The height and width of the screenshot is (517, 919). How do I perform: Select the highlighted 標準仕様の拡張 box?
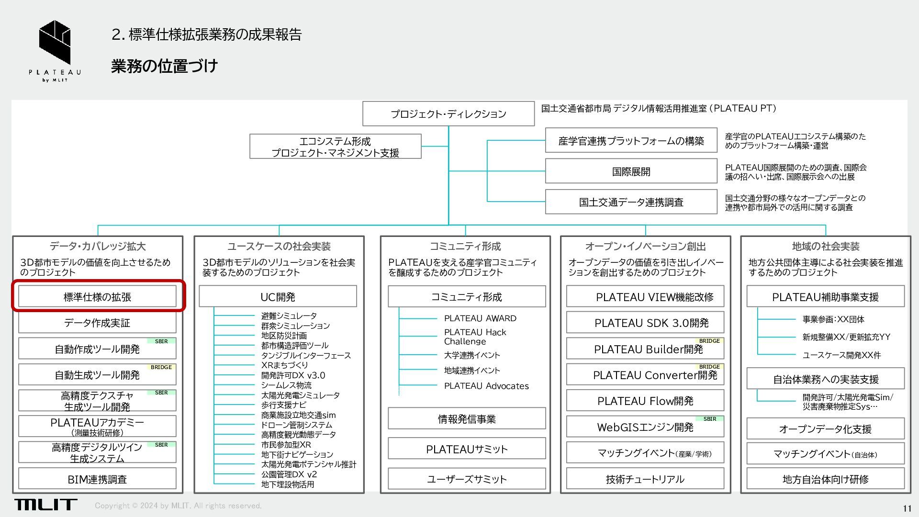[x=97, y=297]
